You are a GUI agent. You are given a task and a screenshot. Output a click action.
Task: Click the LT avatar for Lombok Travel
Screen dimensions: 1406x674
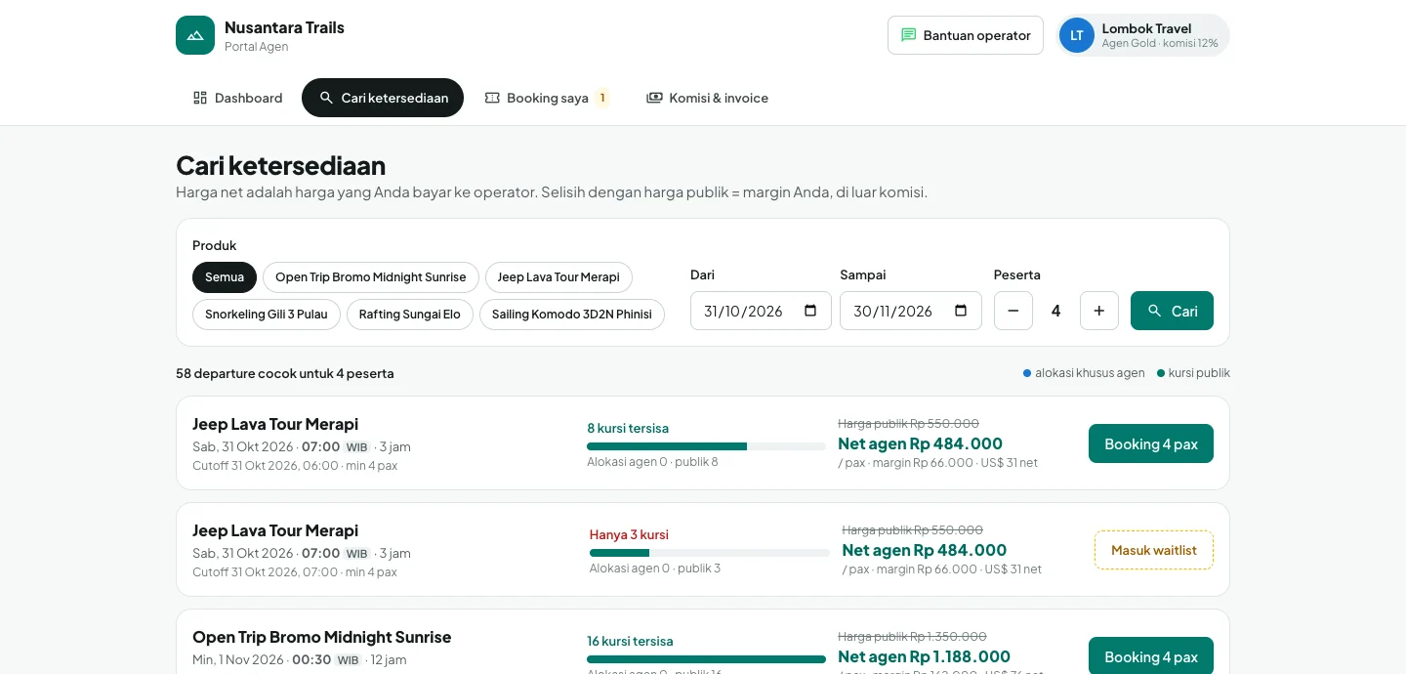coord(1077,35)
